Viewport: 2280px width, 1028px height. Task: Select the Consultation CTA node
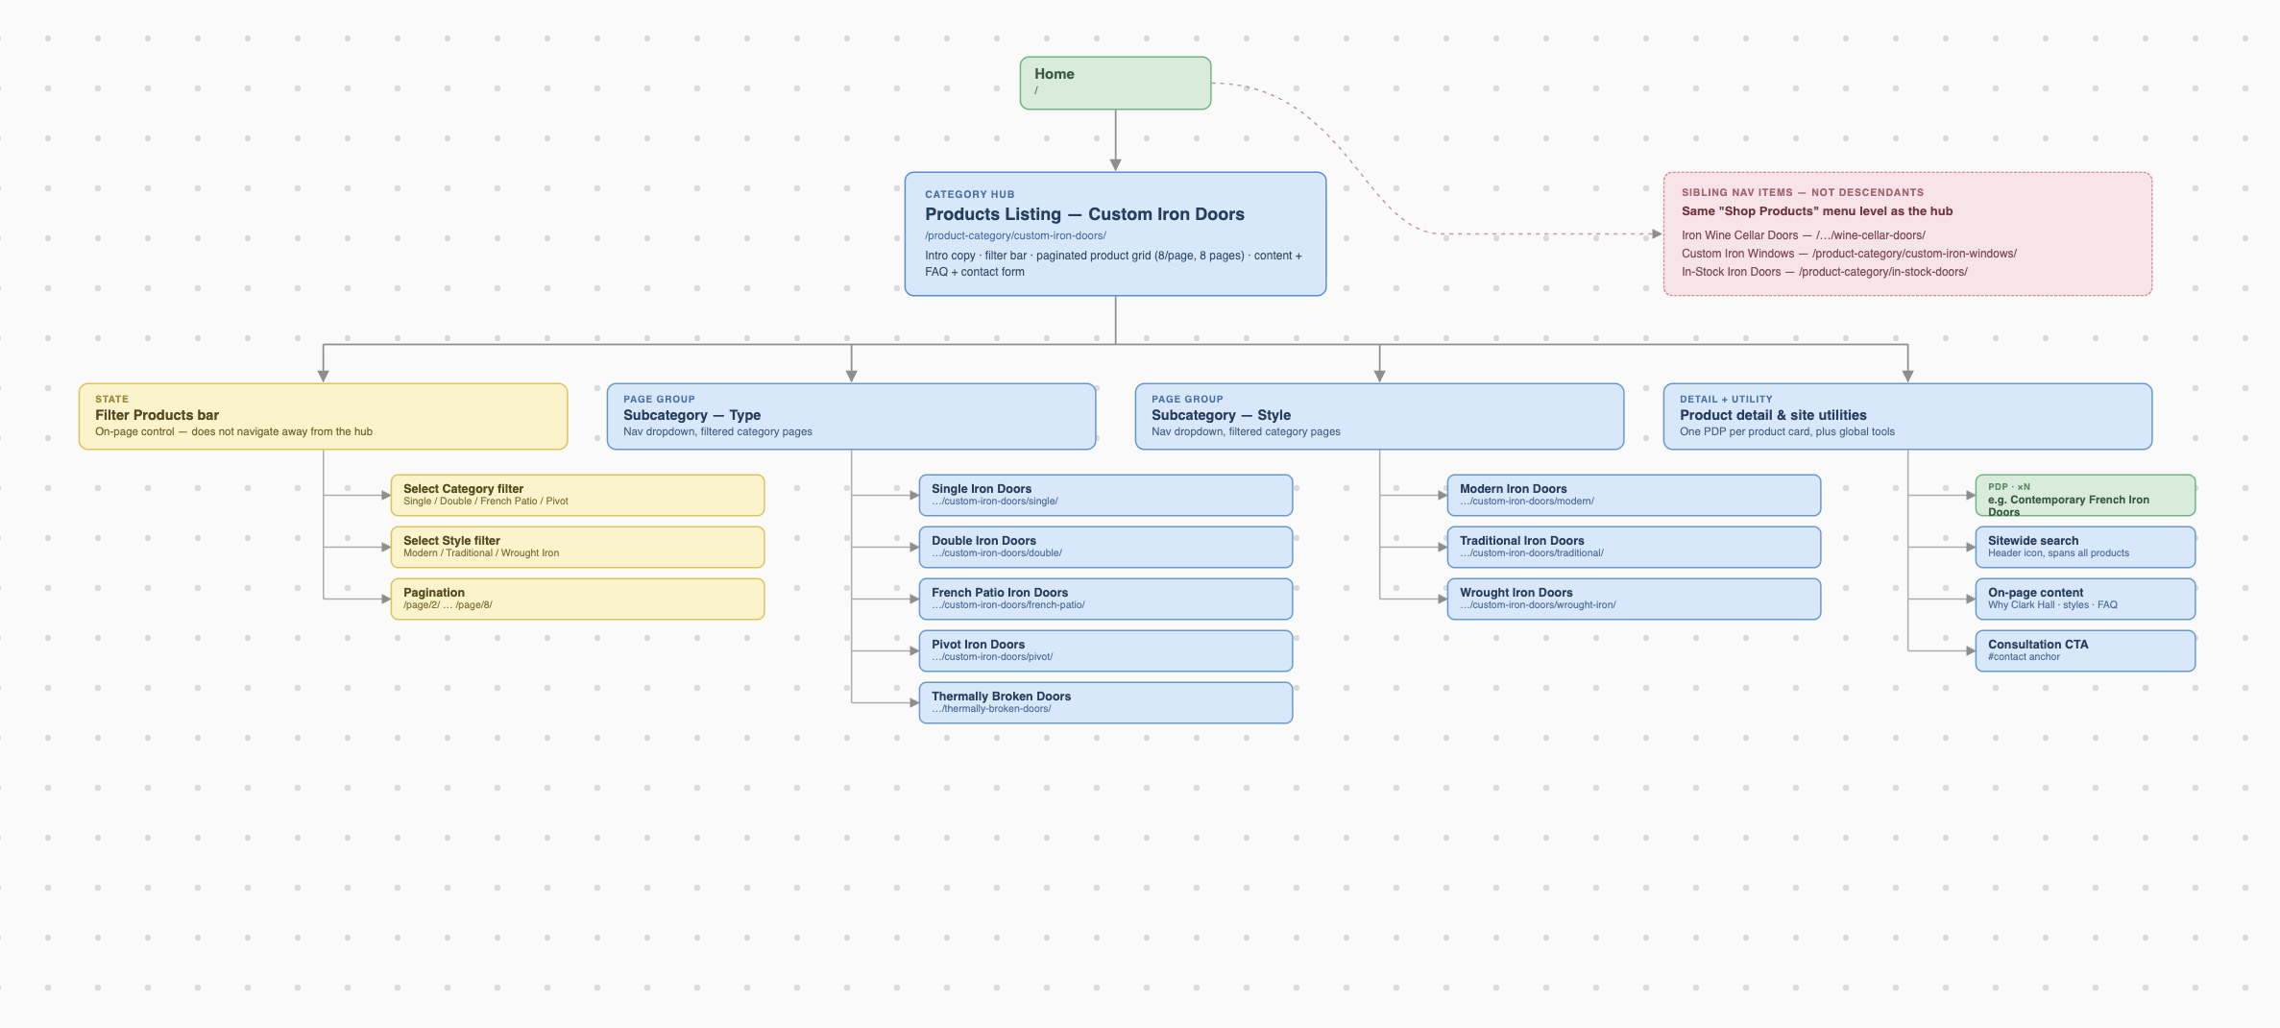click(x=2085, y=650)
